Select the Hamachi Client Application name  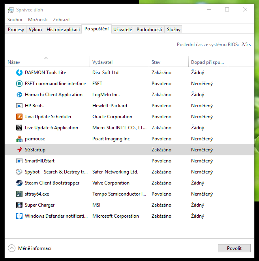[x=54, y=95]
